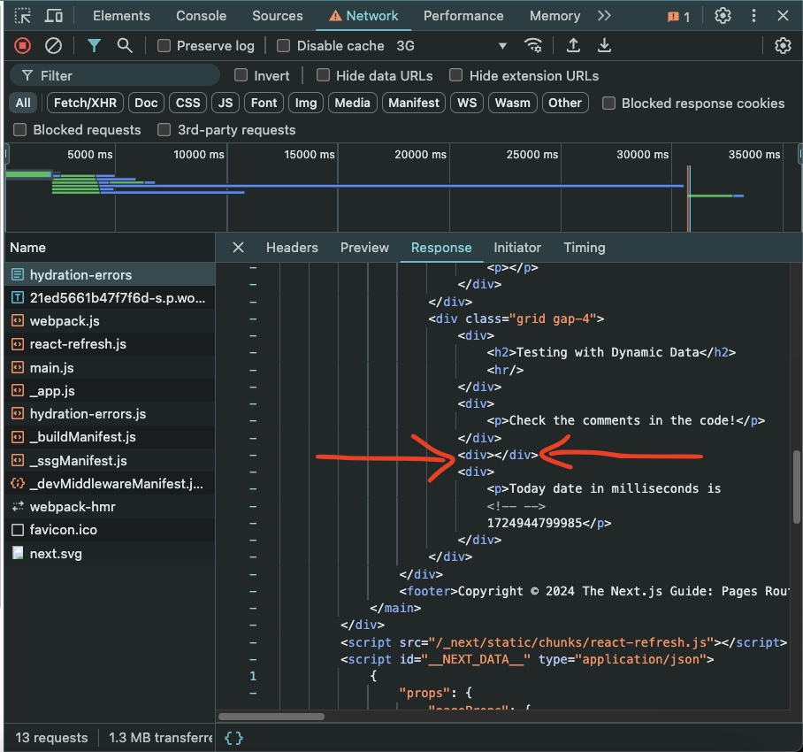Enable the Preserve log checkbox

click(164, 46)
